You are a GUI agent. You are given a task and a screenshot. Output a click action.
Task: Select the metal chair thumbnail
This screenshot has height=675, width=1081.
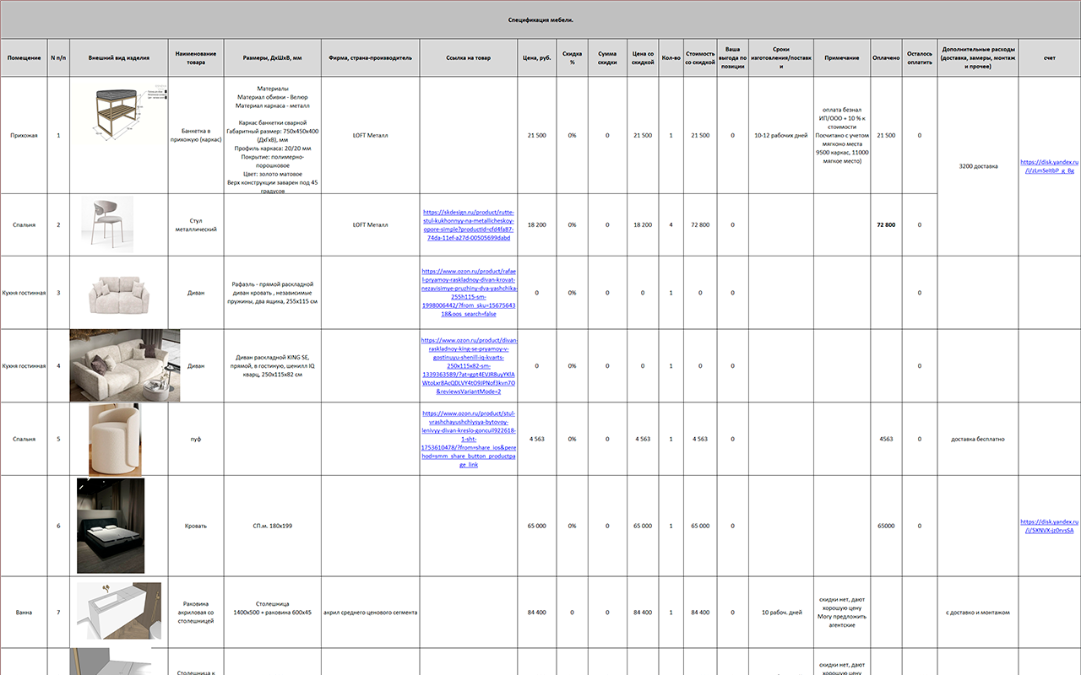pos(107,222)
